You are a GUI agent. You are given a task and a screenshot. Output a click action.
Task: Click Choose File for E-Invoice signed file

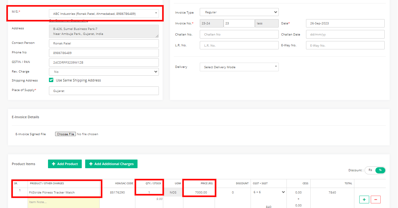65,134
